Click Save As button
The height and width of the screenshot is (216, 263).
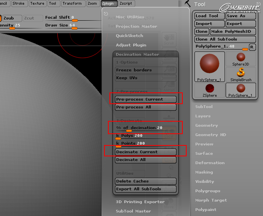tap(241, 16)
